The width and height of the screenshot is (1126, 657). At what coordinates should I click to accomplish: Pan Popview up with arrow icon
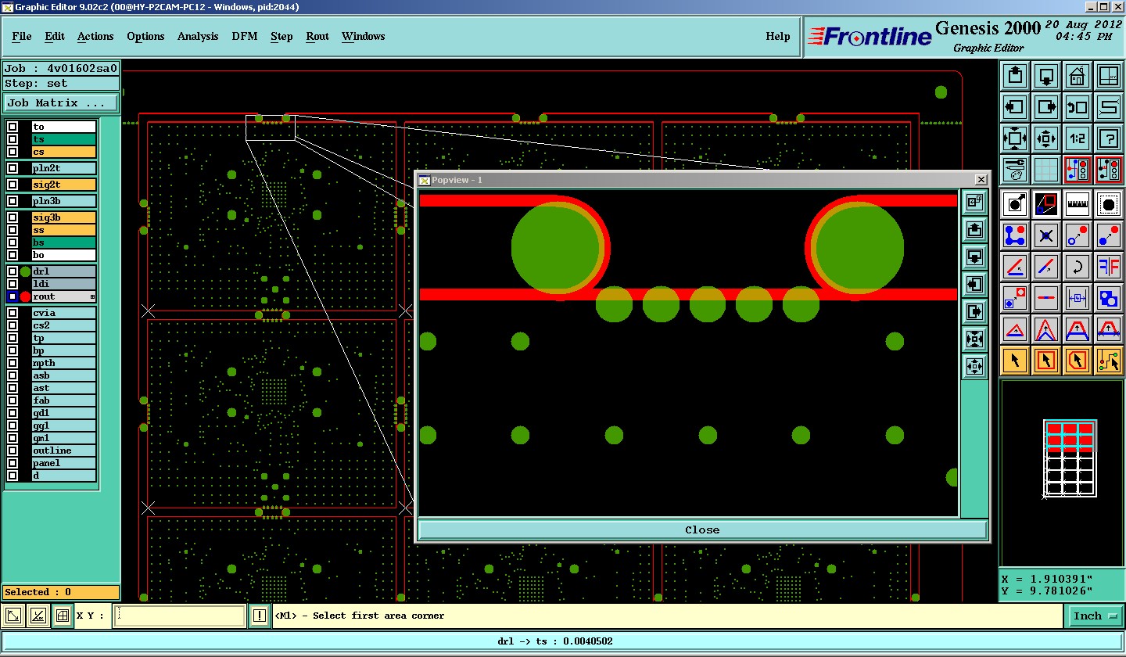click(974, 230)
